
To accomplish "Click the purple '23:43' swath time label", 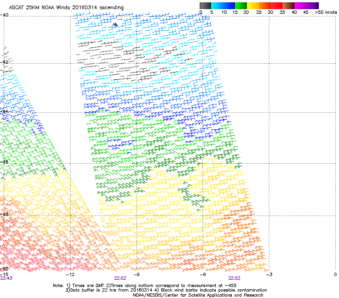I will [6, 278].
